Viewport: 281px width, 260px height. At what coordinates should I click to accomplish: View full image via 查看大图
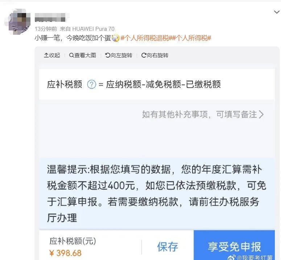83,55
